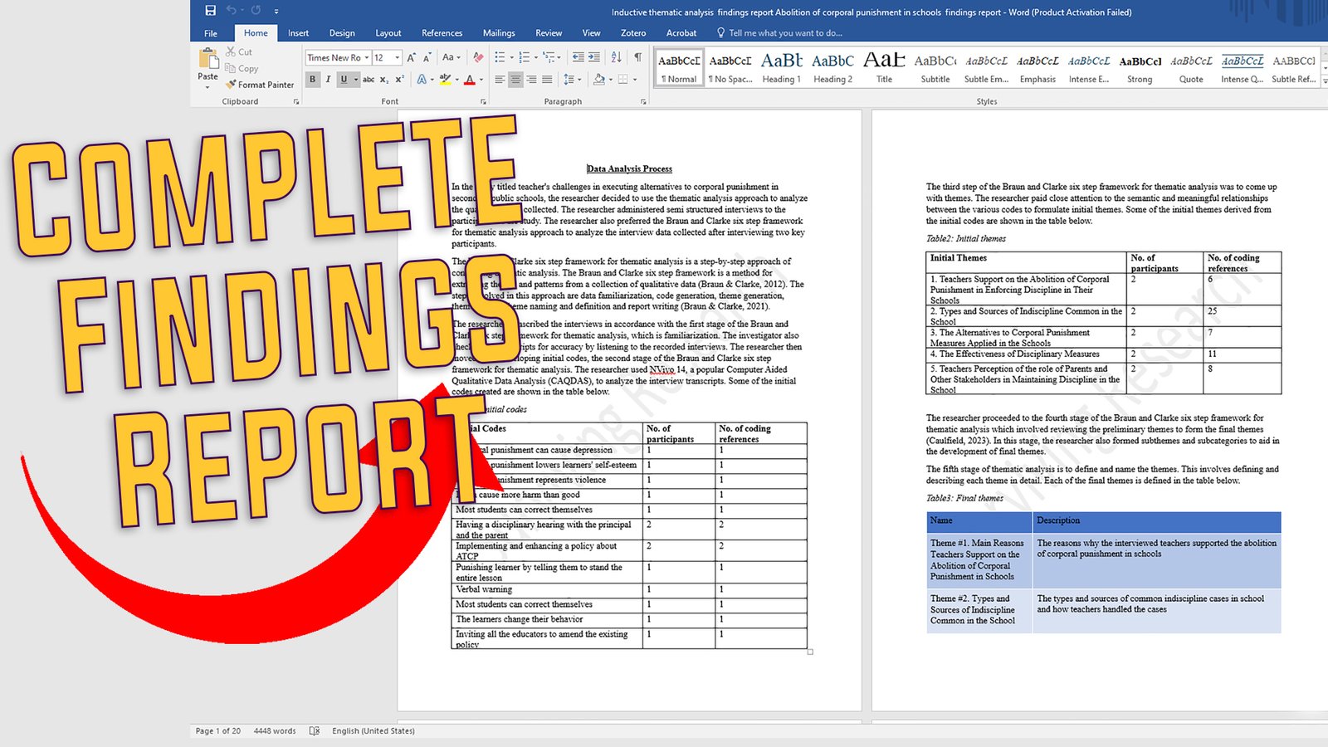
Task: Toggle Bold formatting
Action: [313, 80]
